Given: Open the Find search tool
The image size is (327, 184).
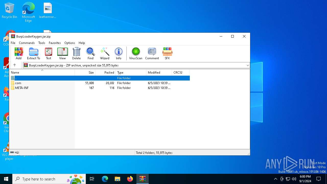Looking at the screenshot, I should point(90,53).
